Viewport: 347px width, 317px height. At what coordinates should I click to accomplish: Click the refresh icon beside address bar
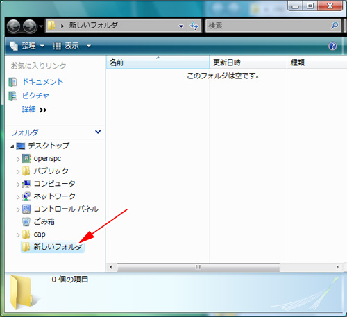194,26
